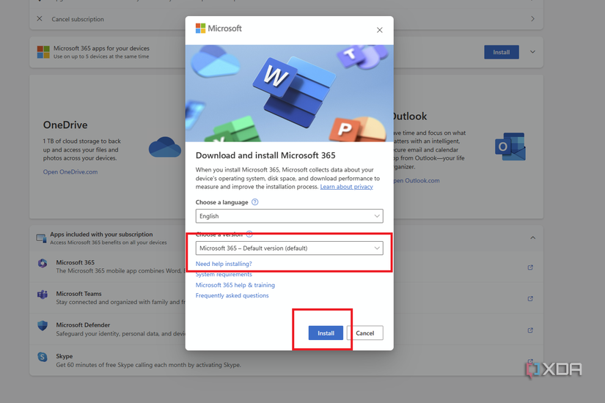Screen dimensions: 605x403
Task: Open the Open OneDrive.com link
Action: pyautogui.click(x=70, y=172)
